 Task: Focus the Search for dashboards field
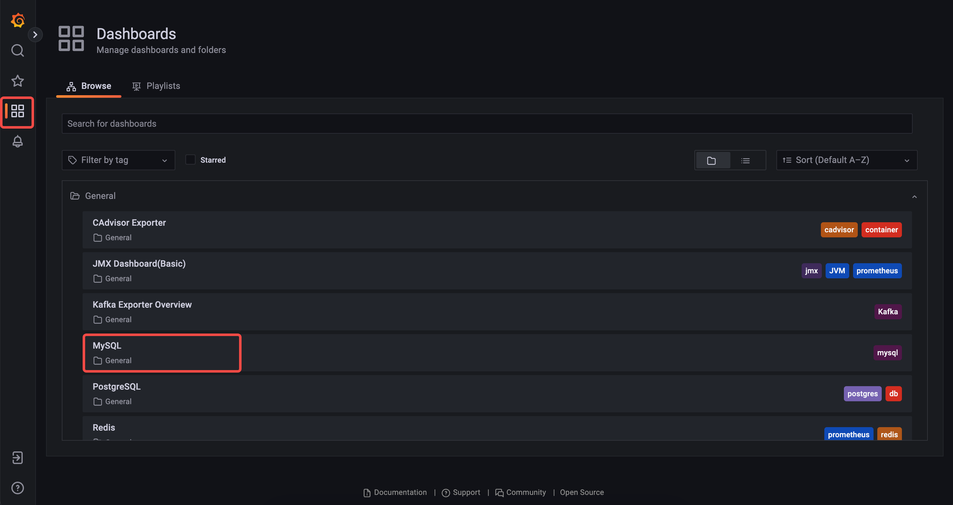tap(487, 124)
